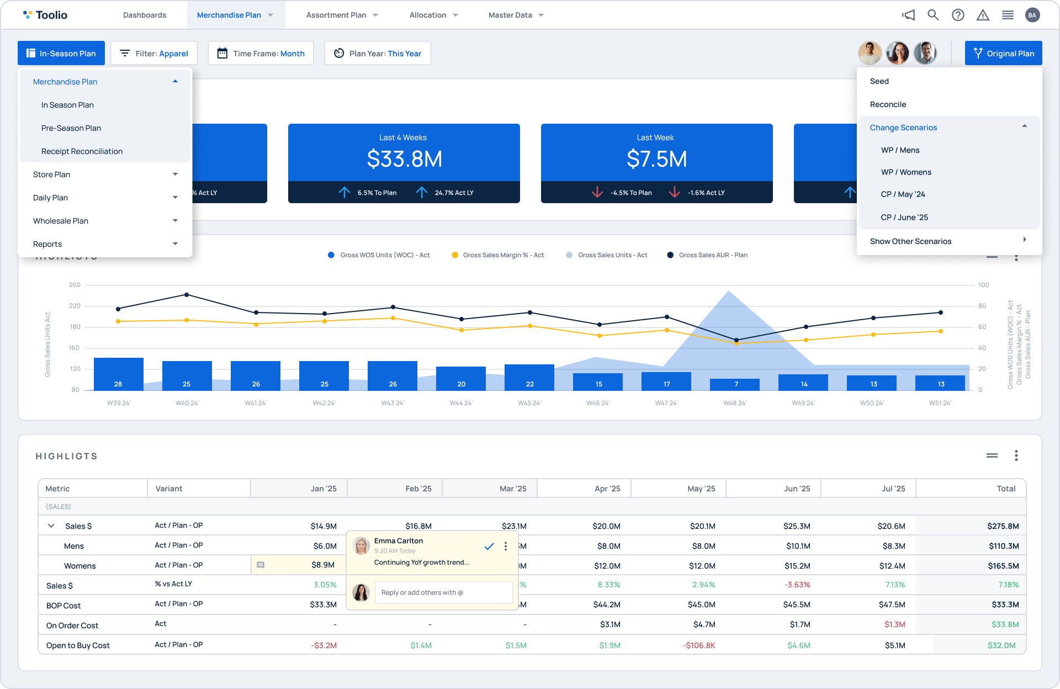Expand the Store Plan section
The image size is (1060, 689).
[x=175, y=174]
